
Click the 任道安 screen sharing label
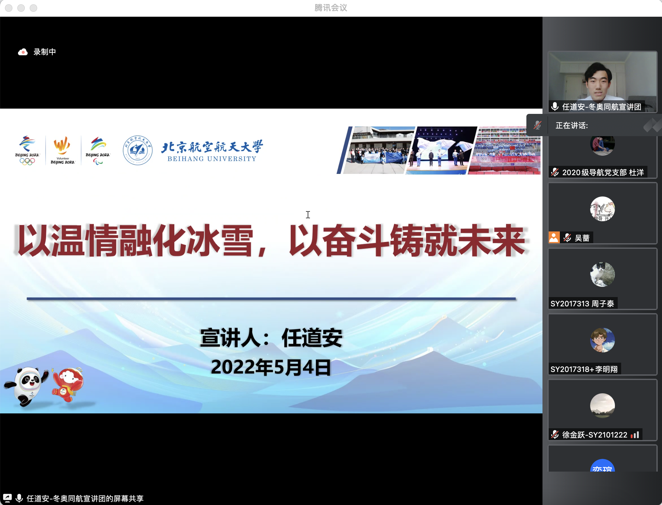coord(85,498)
